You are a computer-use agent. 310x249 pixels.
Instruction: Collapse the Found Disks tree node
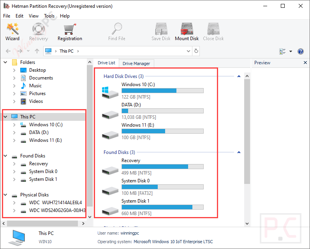pyautogui.click(x=5, y=156)
